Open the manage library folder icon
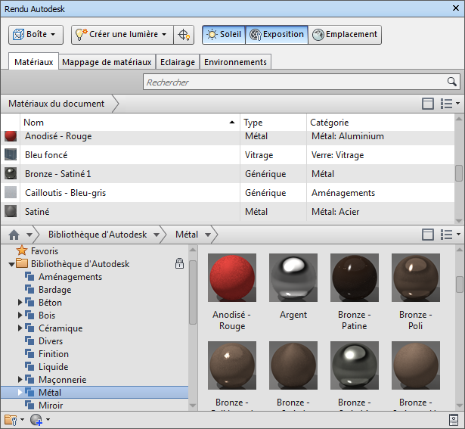 11,419
